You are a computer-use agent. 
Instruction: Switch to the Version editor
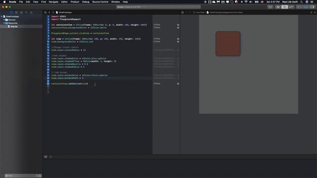click(291, 7)
